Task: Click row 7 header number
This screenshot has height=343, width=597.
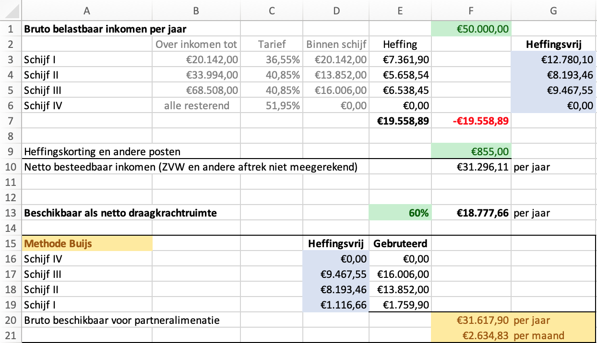Action: (x=11, y=121)
